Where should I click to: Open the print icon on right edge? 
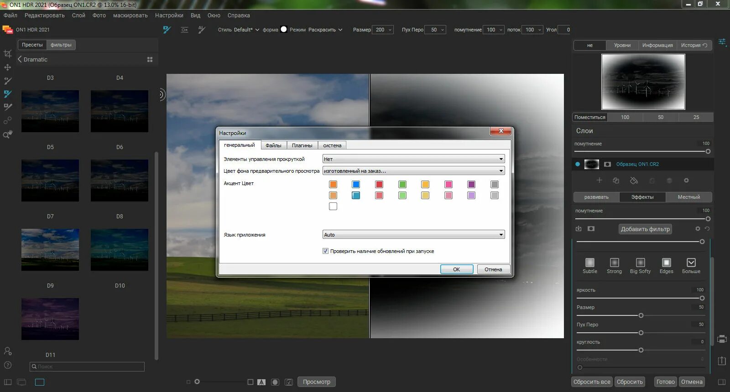point(722,339)
